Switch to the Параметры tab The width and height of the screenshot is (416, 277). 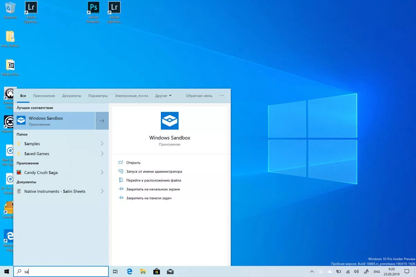pos(98,96)
